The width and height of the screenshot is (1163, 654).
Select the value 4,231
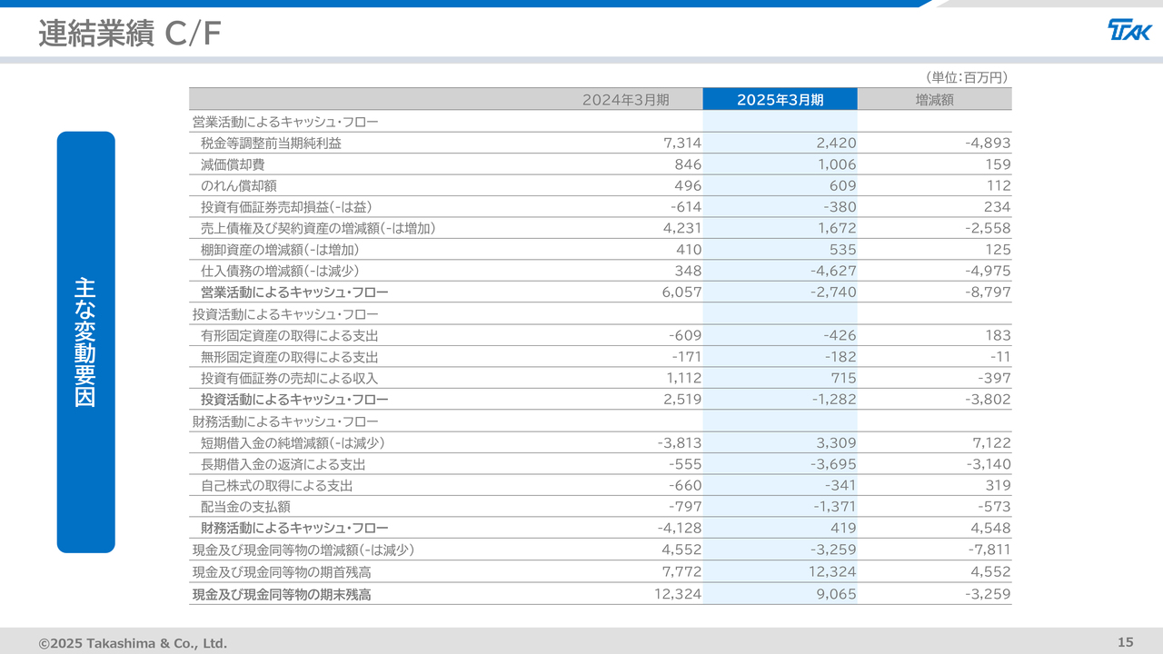682,228
